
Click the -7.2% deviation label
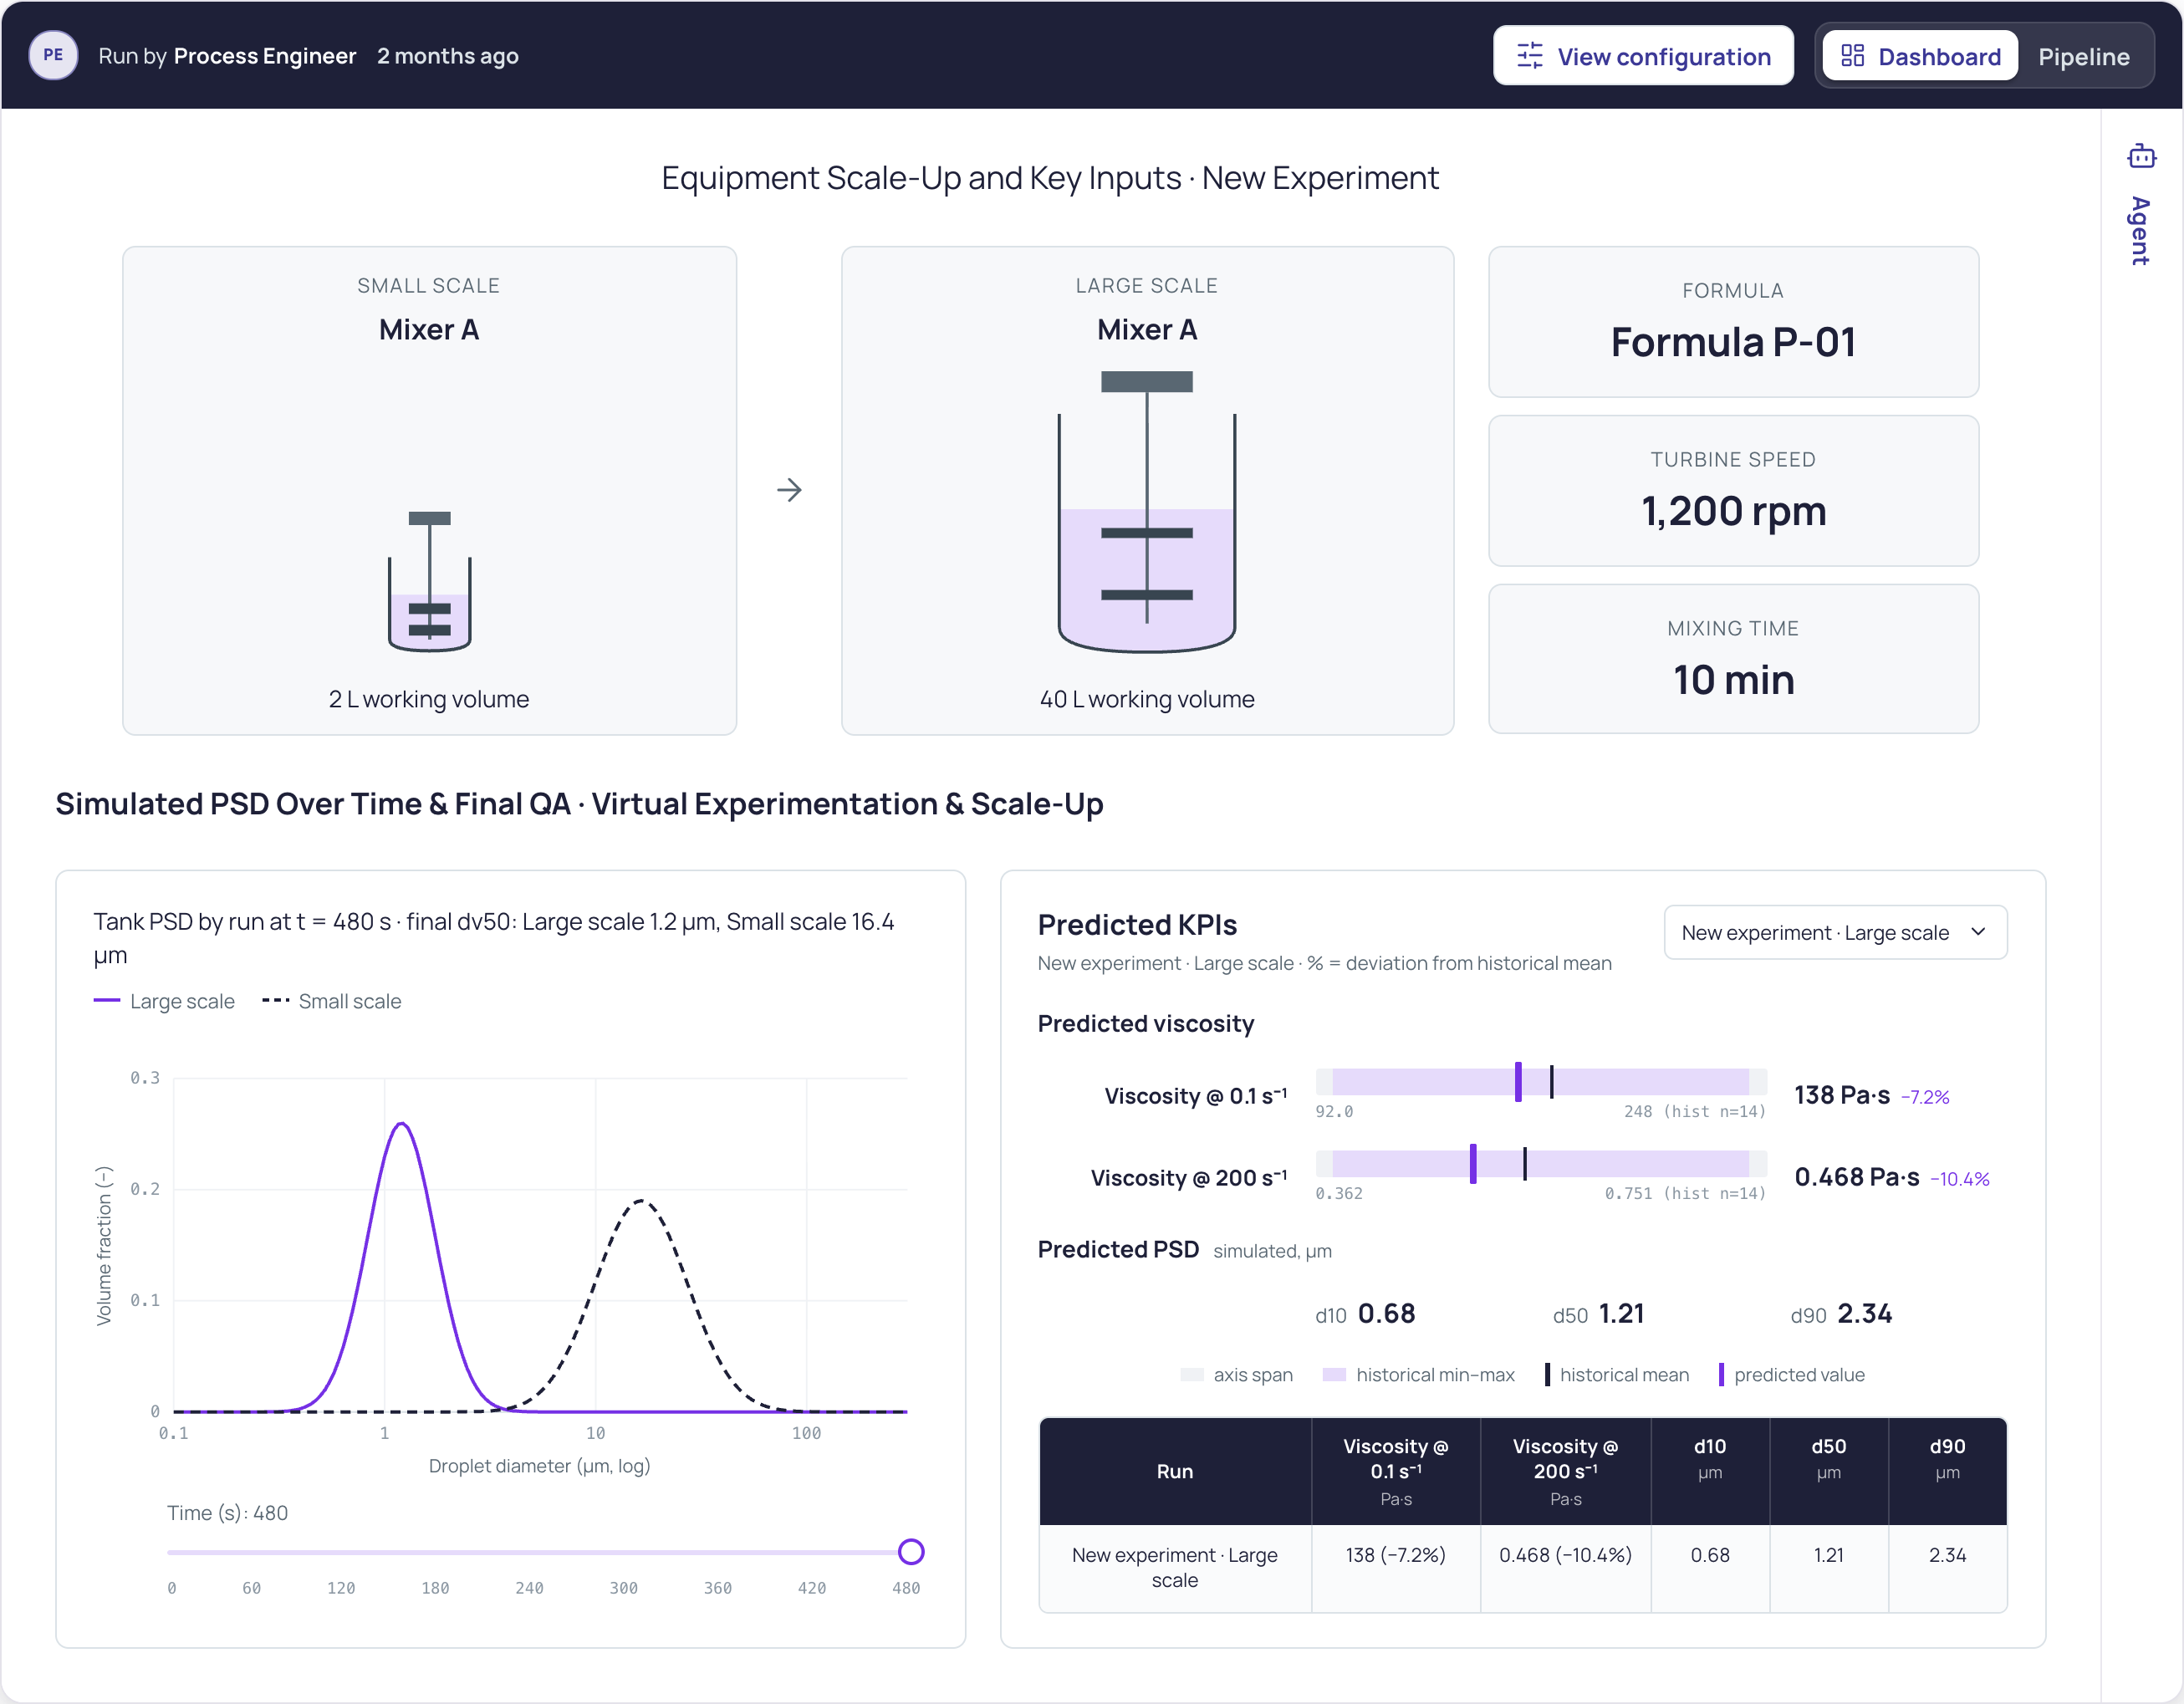1925,1097
